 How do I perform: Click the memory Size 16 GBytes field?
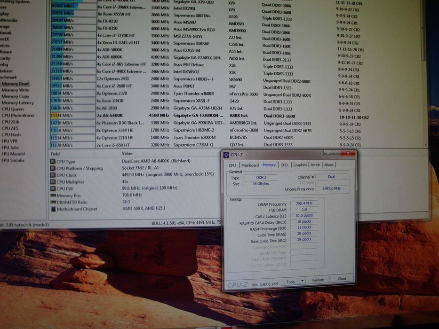coord(260,183)
